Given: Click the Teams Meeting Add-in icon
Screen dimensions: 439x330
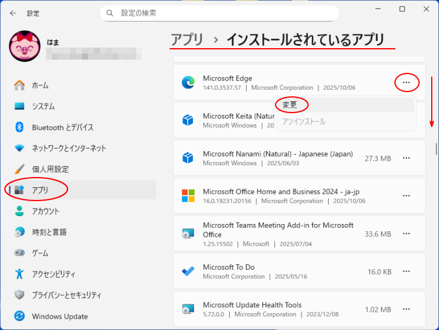Looking at the screenshot, I should tap(188, 234).
